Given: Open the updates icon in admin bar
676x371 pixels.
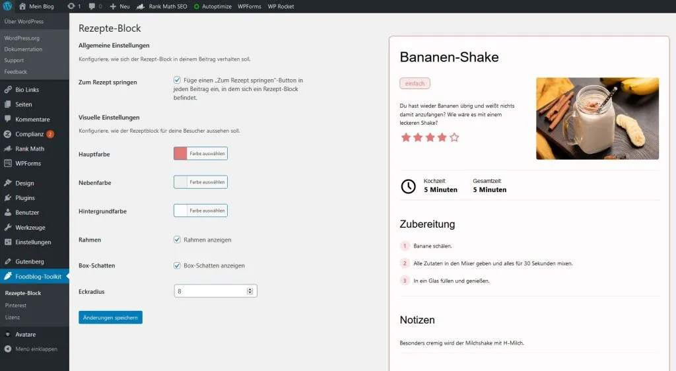Looking at the screenshot, I should click(x=71, y=7).
